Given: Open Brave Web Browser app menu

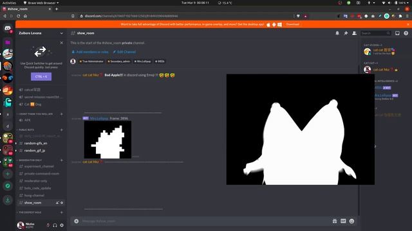Looking at the screenshot, I should 41,3.
